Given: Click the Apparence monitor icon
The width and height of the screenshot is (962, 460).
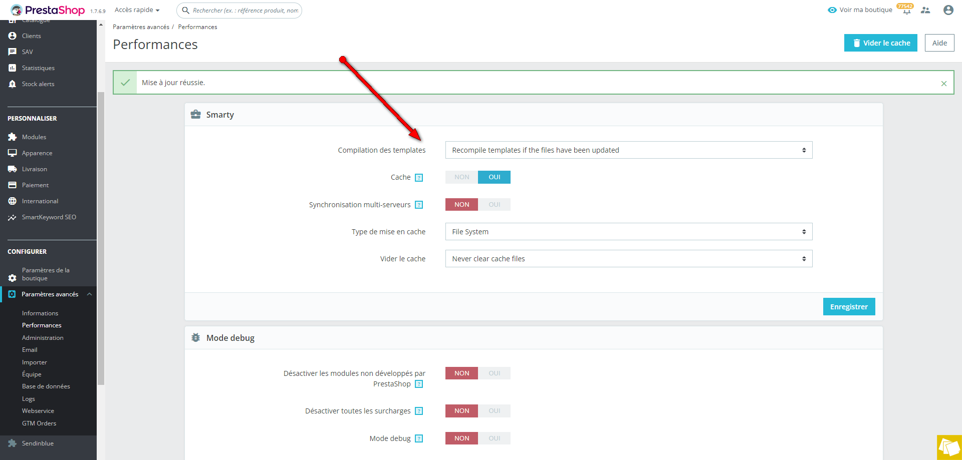Looking at the screenshot, I should click(13, 153).
